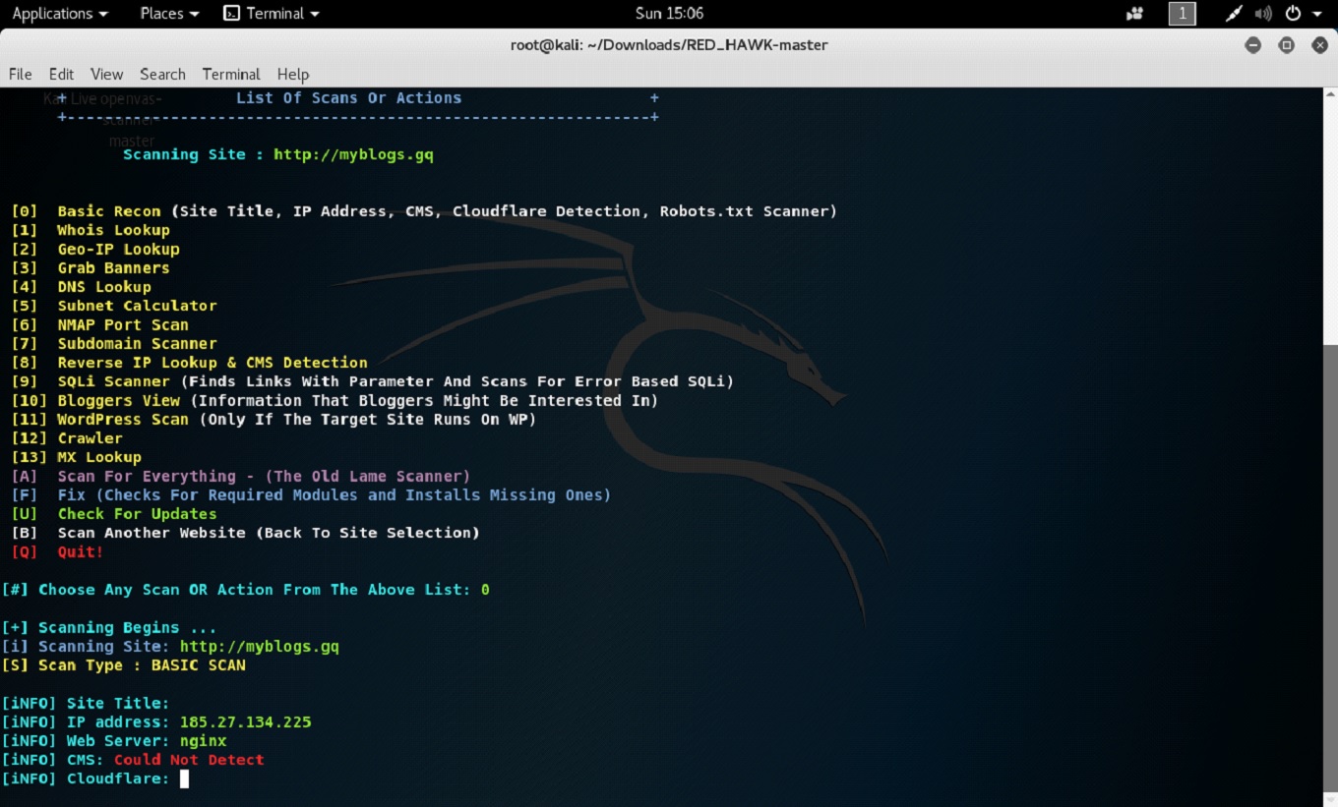The width and height of the screenshot is (1338, 807).
Task: Click the volume speaker icon
Action: [1263, 14]
